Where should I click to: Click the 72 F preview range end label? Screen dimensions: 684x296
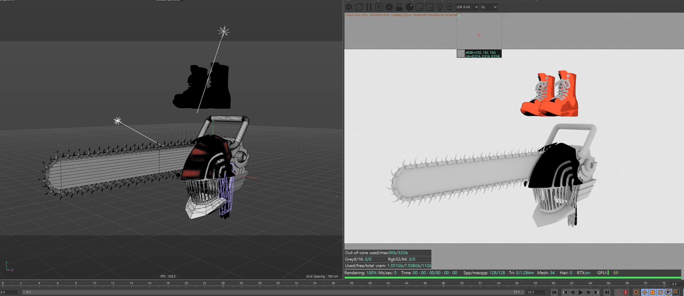[x=517, y=292]
